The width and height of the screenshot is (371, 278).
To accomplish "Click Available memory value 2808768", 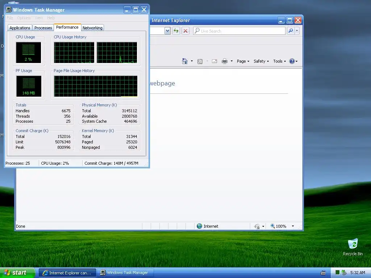I will pos(129,116).
